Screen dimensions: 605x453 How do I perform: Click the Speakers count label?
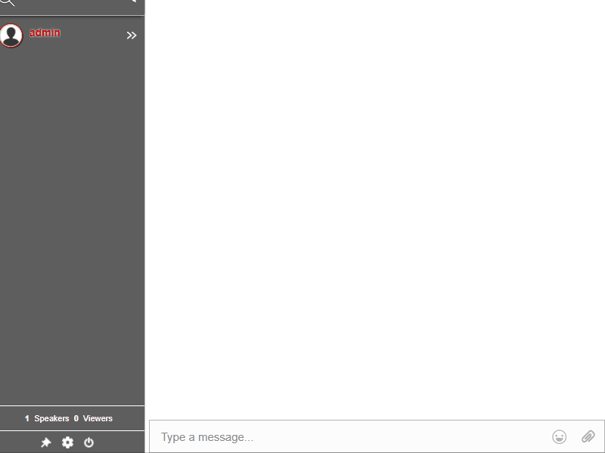click(x=47, y=418)
